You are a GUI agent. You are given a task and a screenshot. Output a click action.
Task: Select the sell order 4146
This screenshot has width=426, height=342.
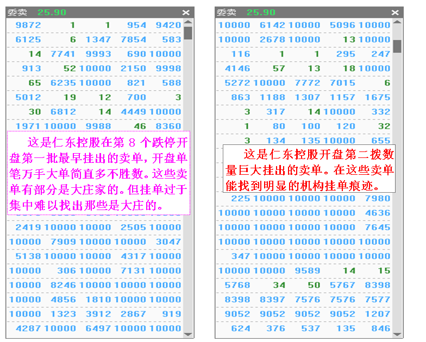237,68
